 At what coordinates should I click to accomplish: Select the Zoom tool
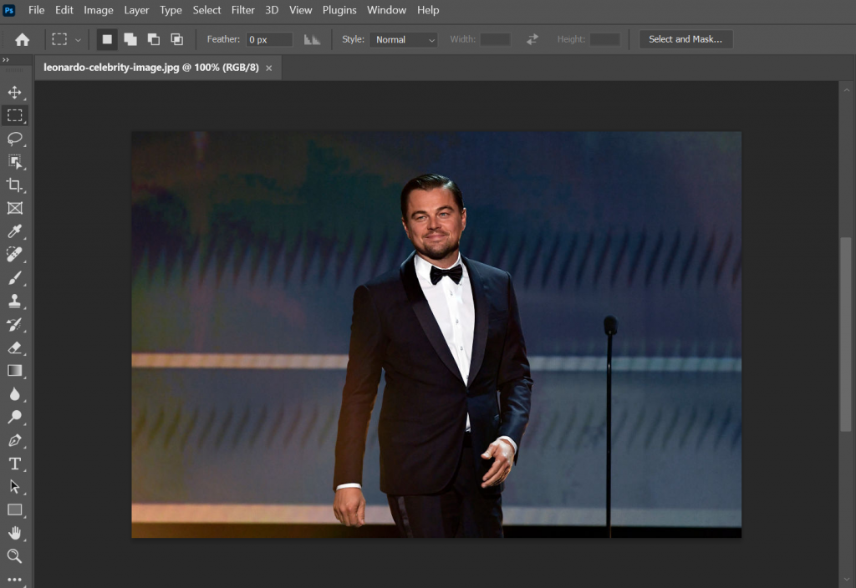click(15, 556)
